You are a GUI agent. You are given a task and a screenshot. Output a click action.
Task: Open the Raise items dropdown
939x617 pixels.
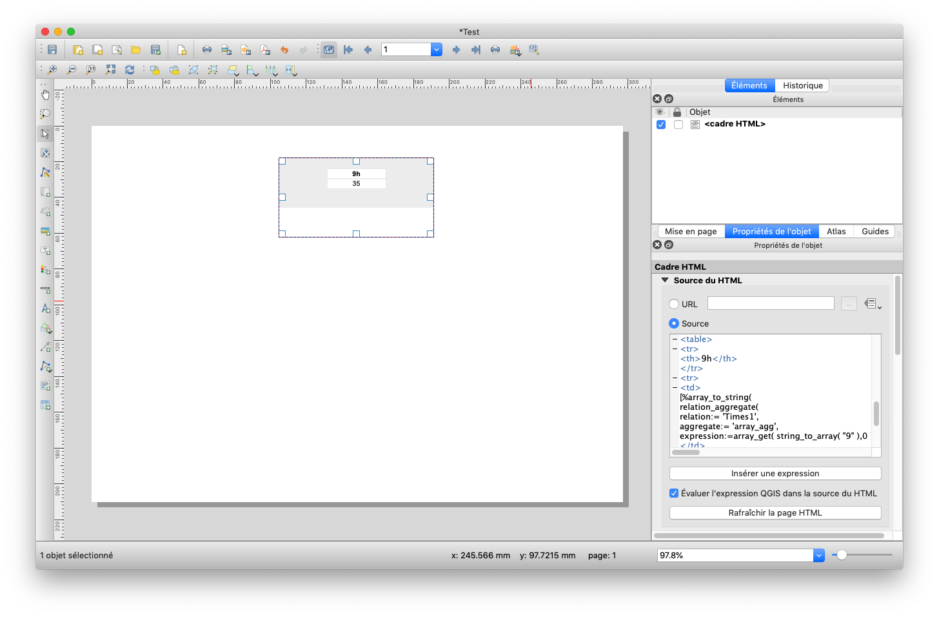pyautogui.click(x=233, y=70)
